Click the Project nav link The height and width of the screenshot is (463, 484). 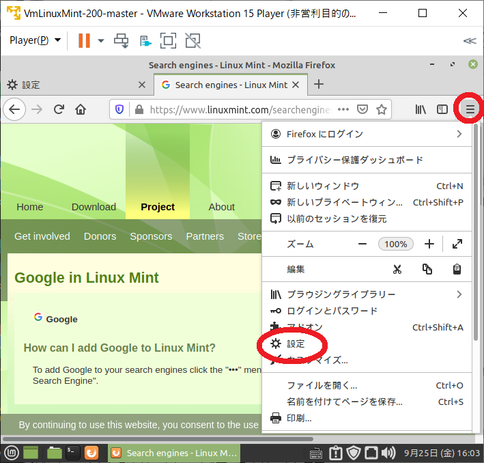click(158, 207)
